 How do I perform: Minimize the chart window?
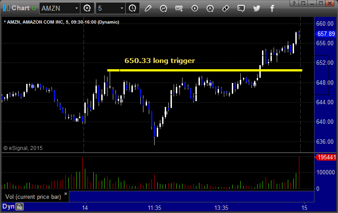(312, 3)
